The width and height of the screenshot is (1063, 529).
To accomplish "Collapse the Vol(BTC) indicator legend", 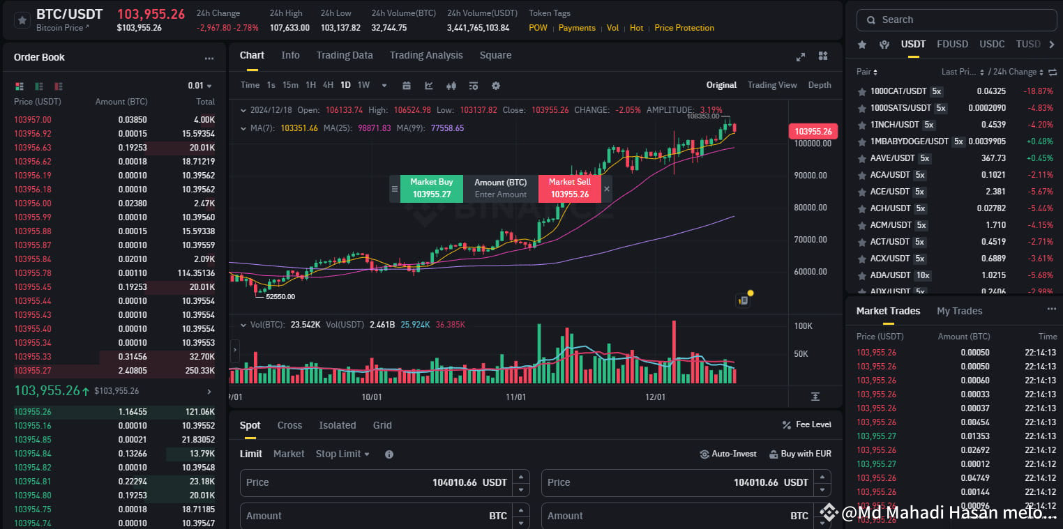I will click(x=243, y=325).
